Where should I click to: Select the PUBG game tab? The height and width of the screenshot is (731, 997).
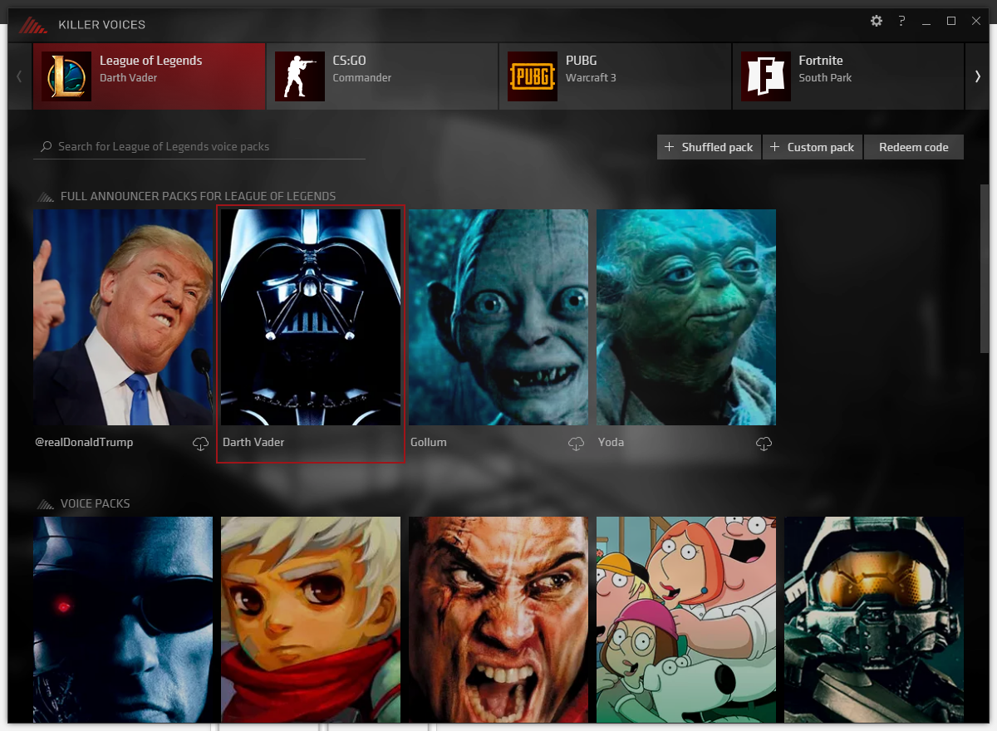pos(616,76)
